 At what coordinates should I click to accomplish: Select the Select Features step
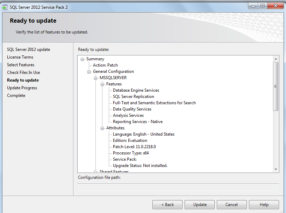click(21, 65)
